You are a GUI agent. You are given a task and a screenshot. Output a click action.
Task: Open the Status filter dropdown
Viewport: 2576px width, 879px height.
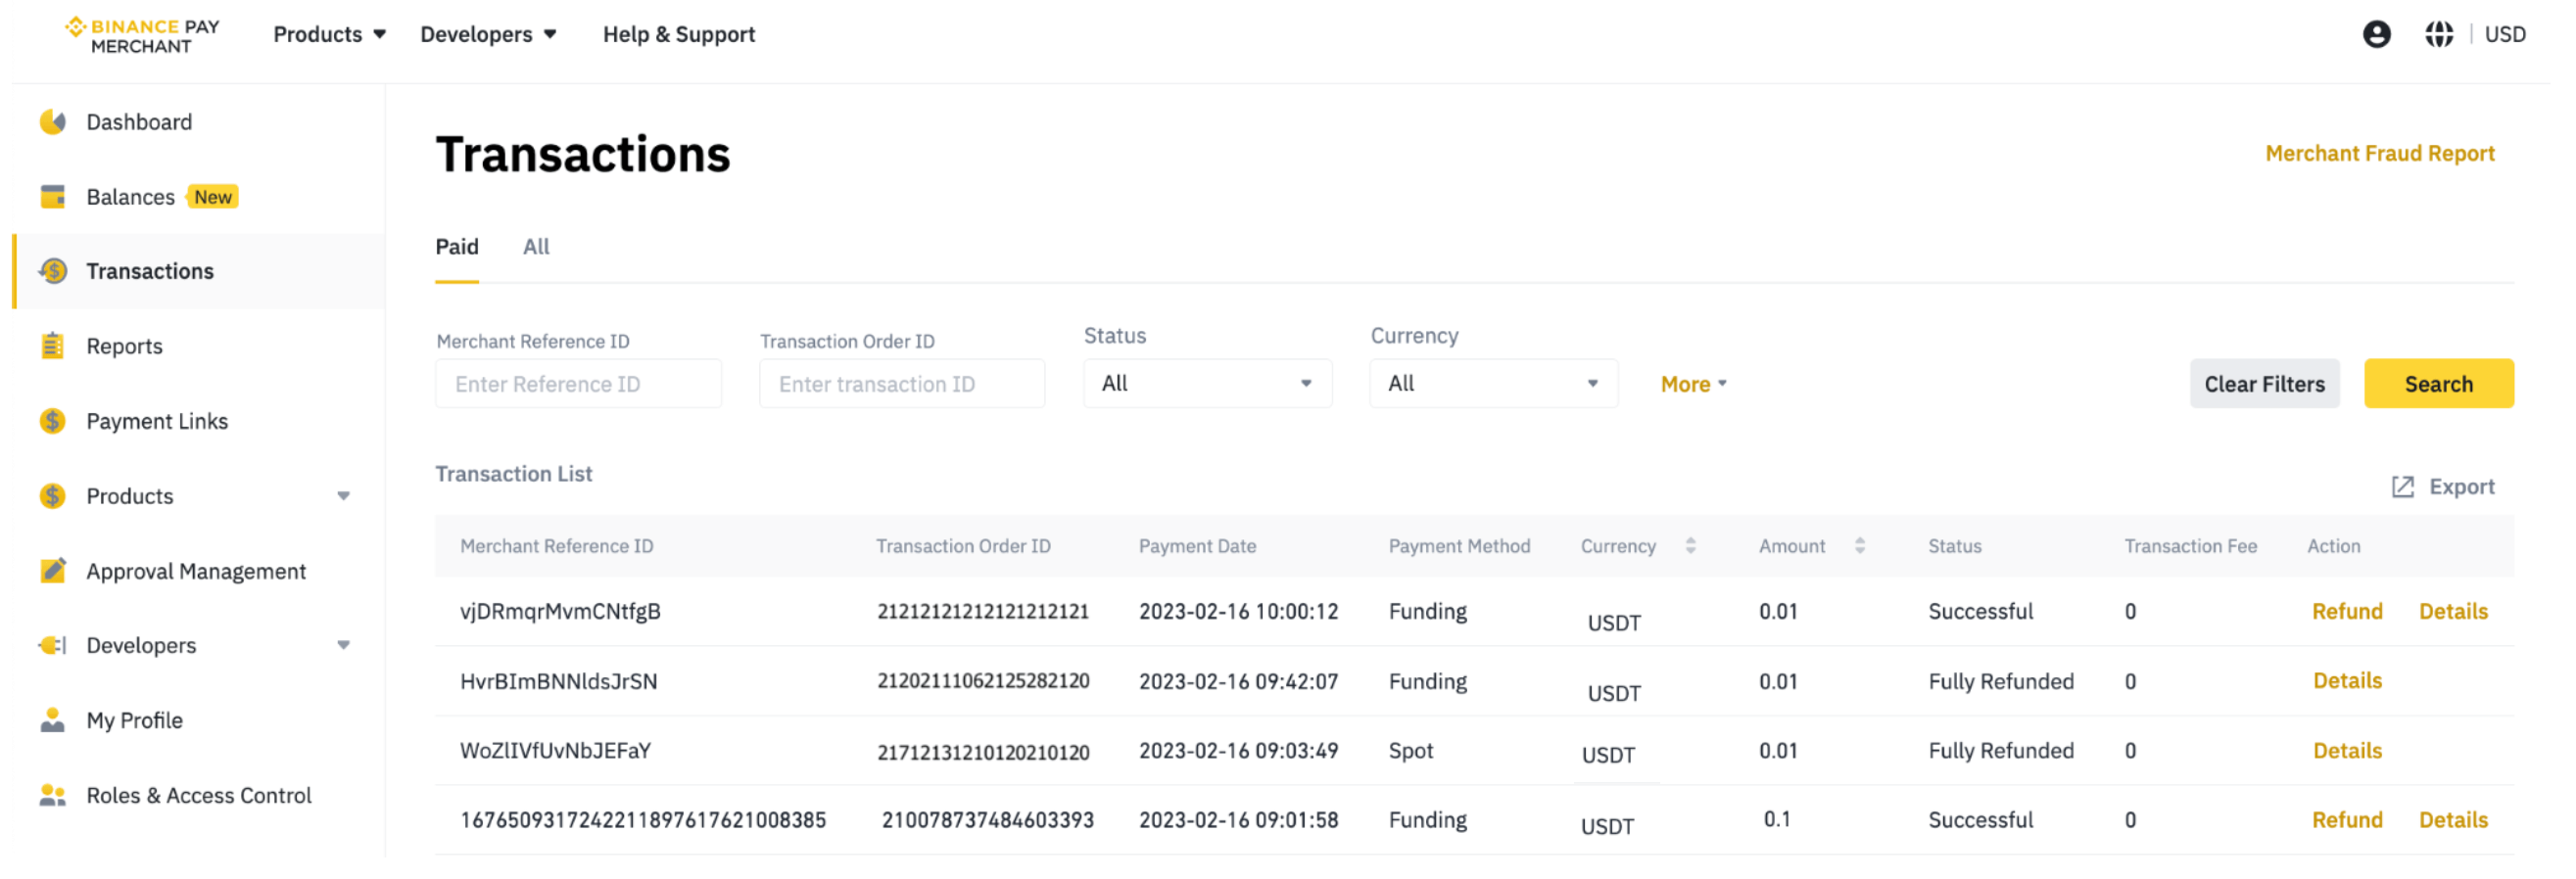[1207, 384]
